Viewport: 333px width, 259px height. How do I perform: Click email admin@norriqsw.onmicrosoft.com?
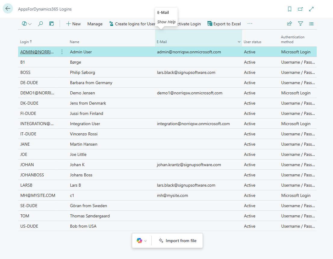(189, 52)
